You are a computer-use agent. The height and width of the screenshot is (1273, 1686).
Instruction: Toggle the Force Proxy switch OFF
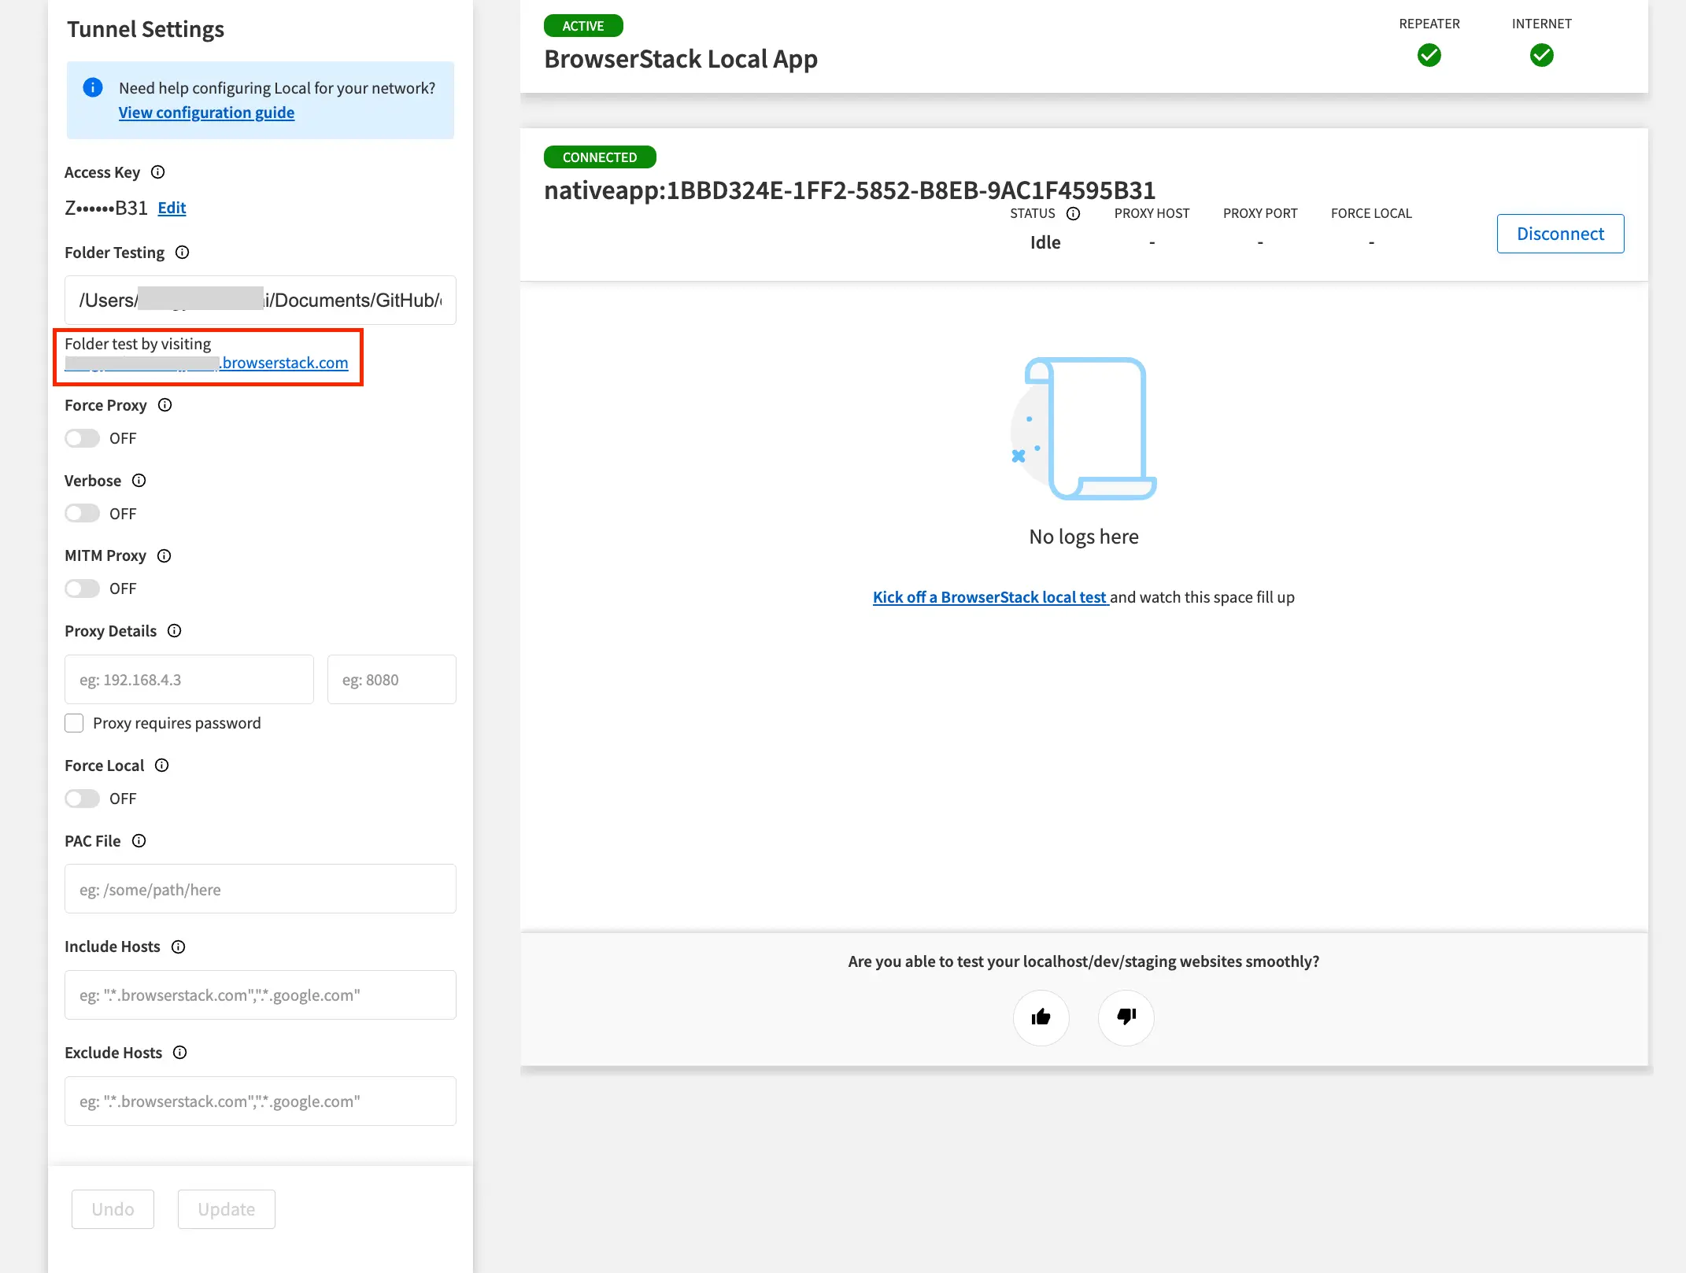pyautogui.click(x=83, y=437)
